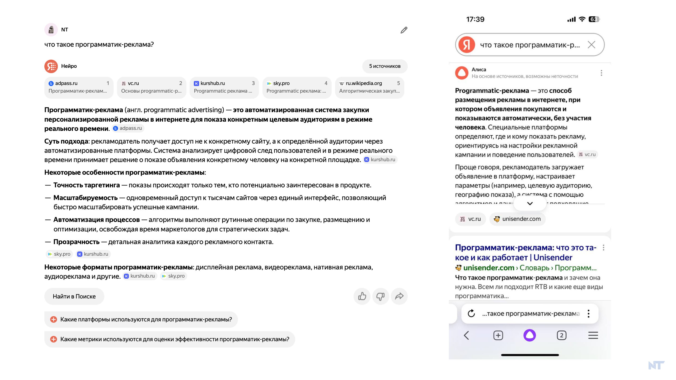Click the sky.pro chip after форматы paragraph

[x=173, y=276]
